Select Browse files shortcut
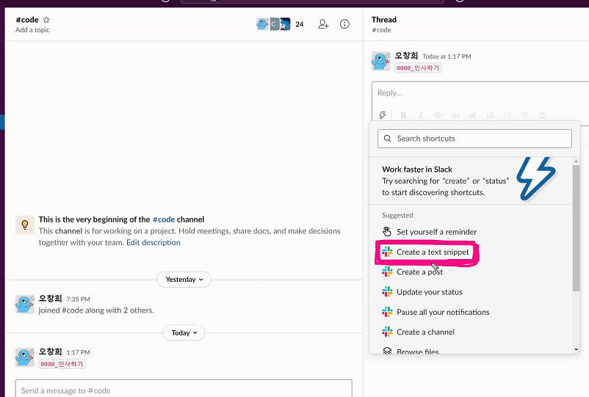This screenshot has height=397, width=589. click(471, 351)
